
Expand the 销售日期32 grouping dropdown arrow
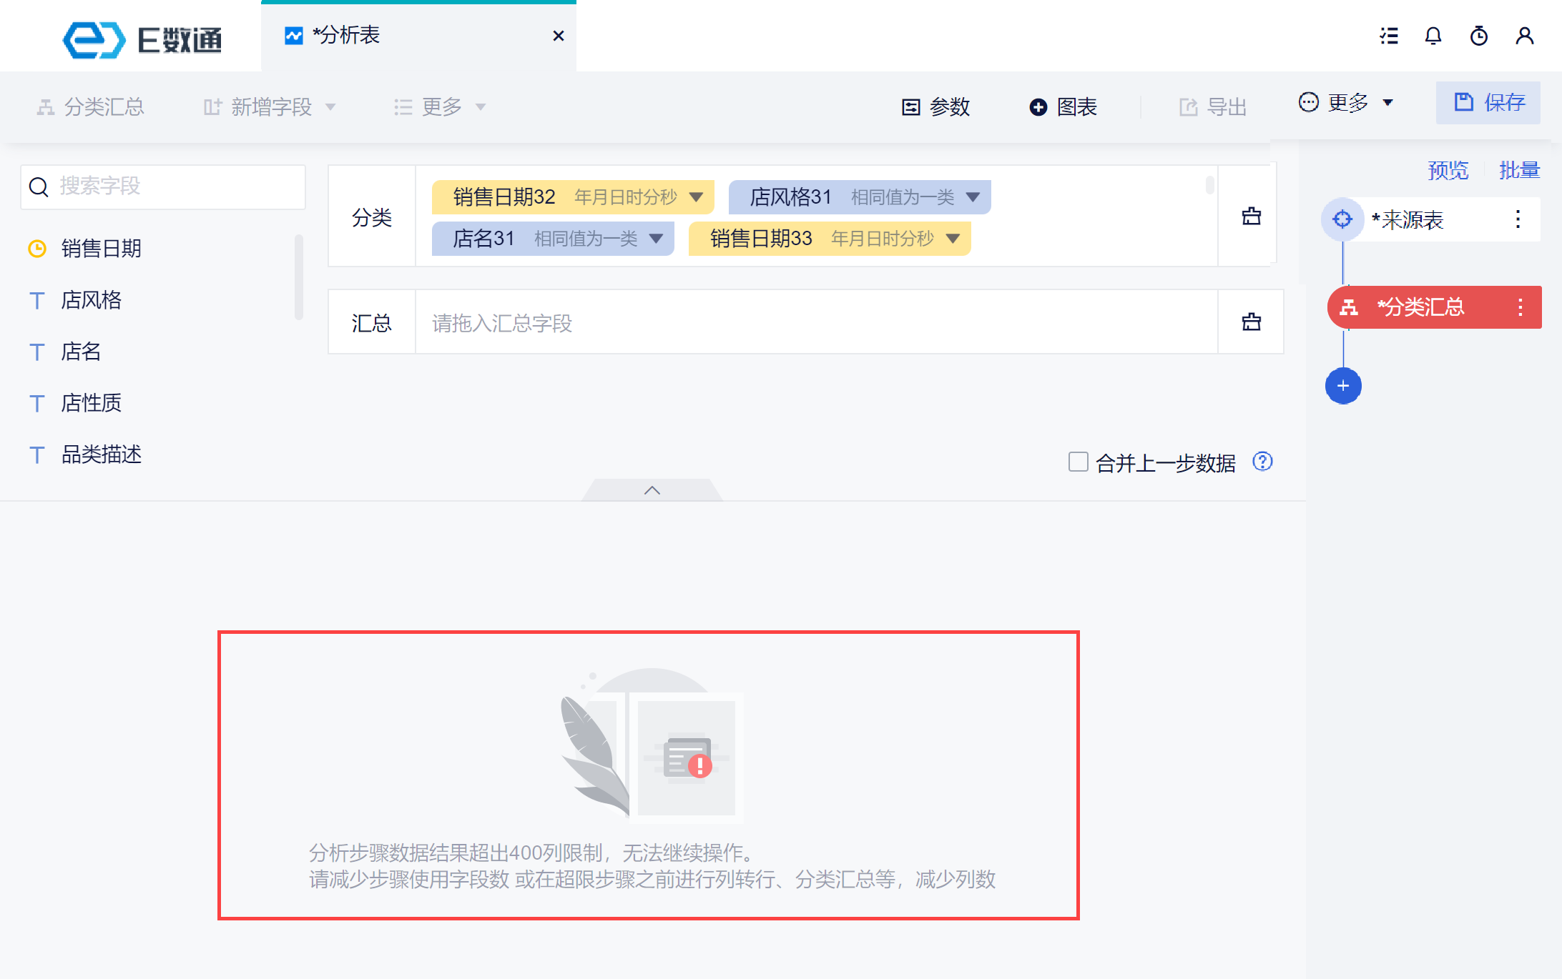coord(696,197)
